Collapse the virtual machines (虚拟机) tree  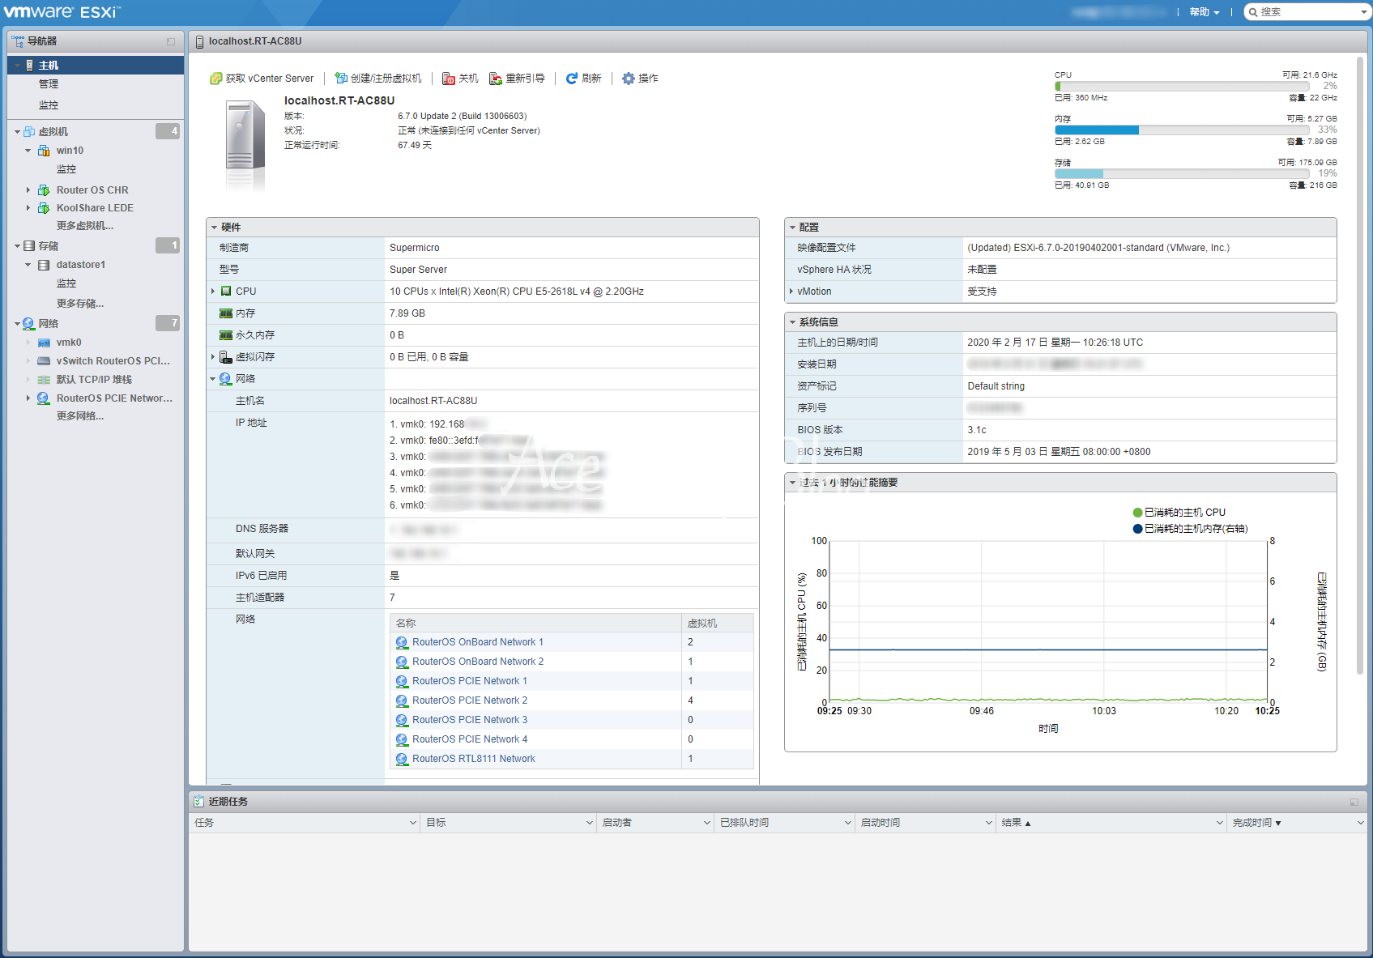tap(17, 132)
